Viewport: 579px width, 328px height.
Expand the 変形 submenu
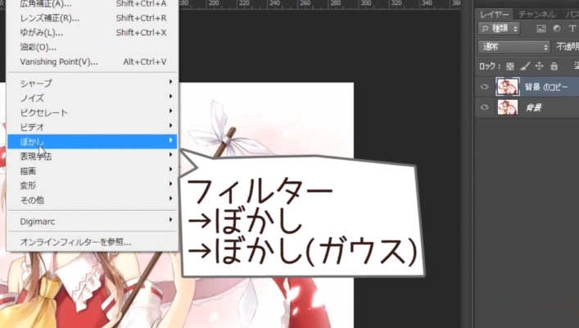click(93, 185)
